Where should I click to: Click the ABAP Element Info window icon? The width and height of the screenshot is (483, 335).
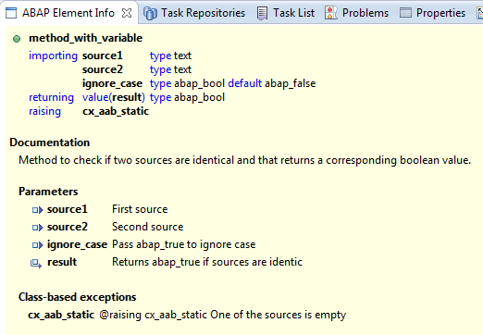11,13
